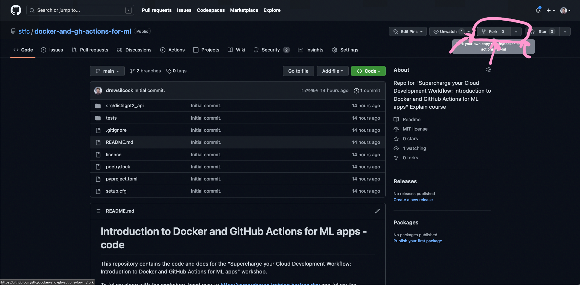Screen dimensions: 580x285
Task: Click the Create a new release link
Action: click(x=413, y=200)
